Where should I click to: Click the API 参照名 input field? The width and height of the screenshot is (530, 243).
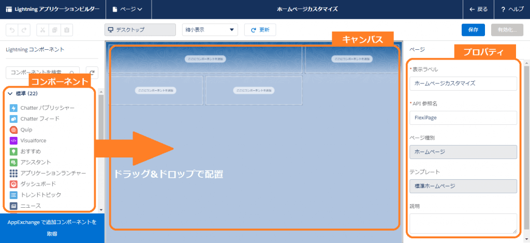click(x=463, y=118)
